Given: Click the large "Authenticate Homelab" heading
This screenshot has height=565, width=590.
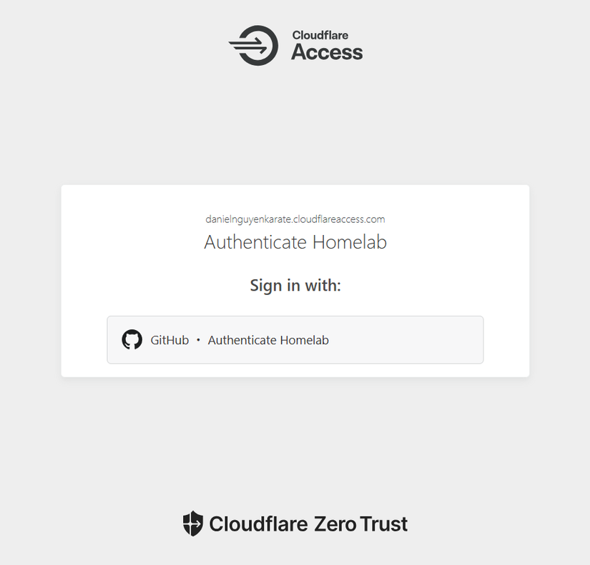Looking at the screenshot, I should 295,242.
